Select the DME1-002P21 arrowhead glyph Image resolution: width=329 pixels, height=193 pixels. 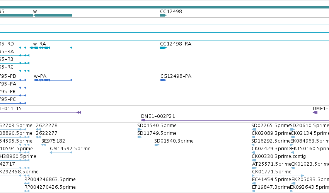tap(143, 120)
